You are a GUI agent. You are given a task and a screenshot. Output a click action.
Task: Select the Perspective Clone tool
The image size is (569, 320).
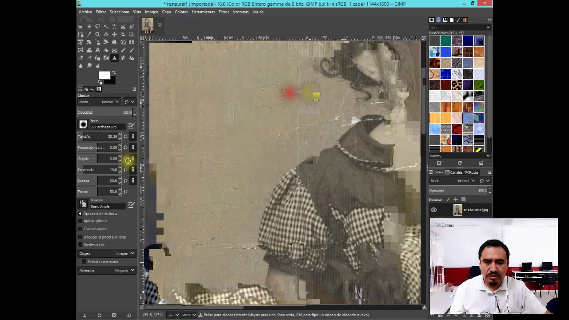click(x=132, y=58)
